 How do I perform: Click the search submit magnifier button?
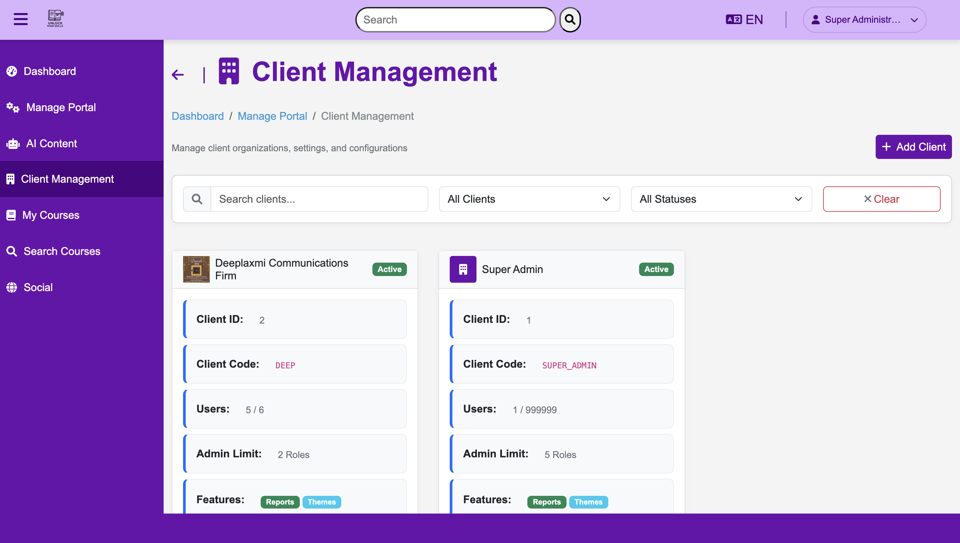click(570, 19)
